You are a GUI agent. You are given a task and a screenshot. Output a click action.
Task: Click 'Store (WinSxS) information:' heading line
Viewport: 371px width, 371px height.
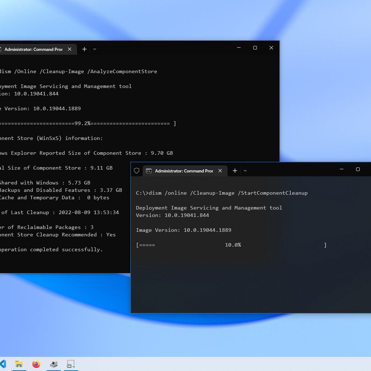pyautogui.click(x=60, y=138)
